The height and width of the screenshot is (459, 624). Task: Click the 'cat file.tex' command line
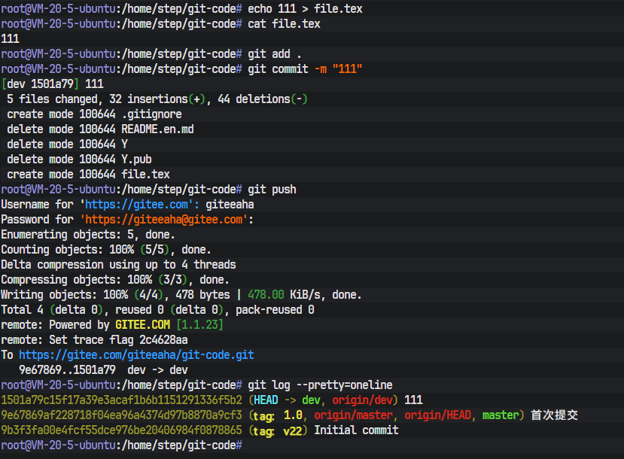coord(284,23)
